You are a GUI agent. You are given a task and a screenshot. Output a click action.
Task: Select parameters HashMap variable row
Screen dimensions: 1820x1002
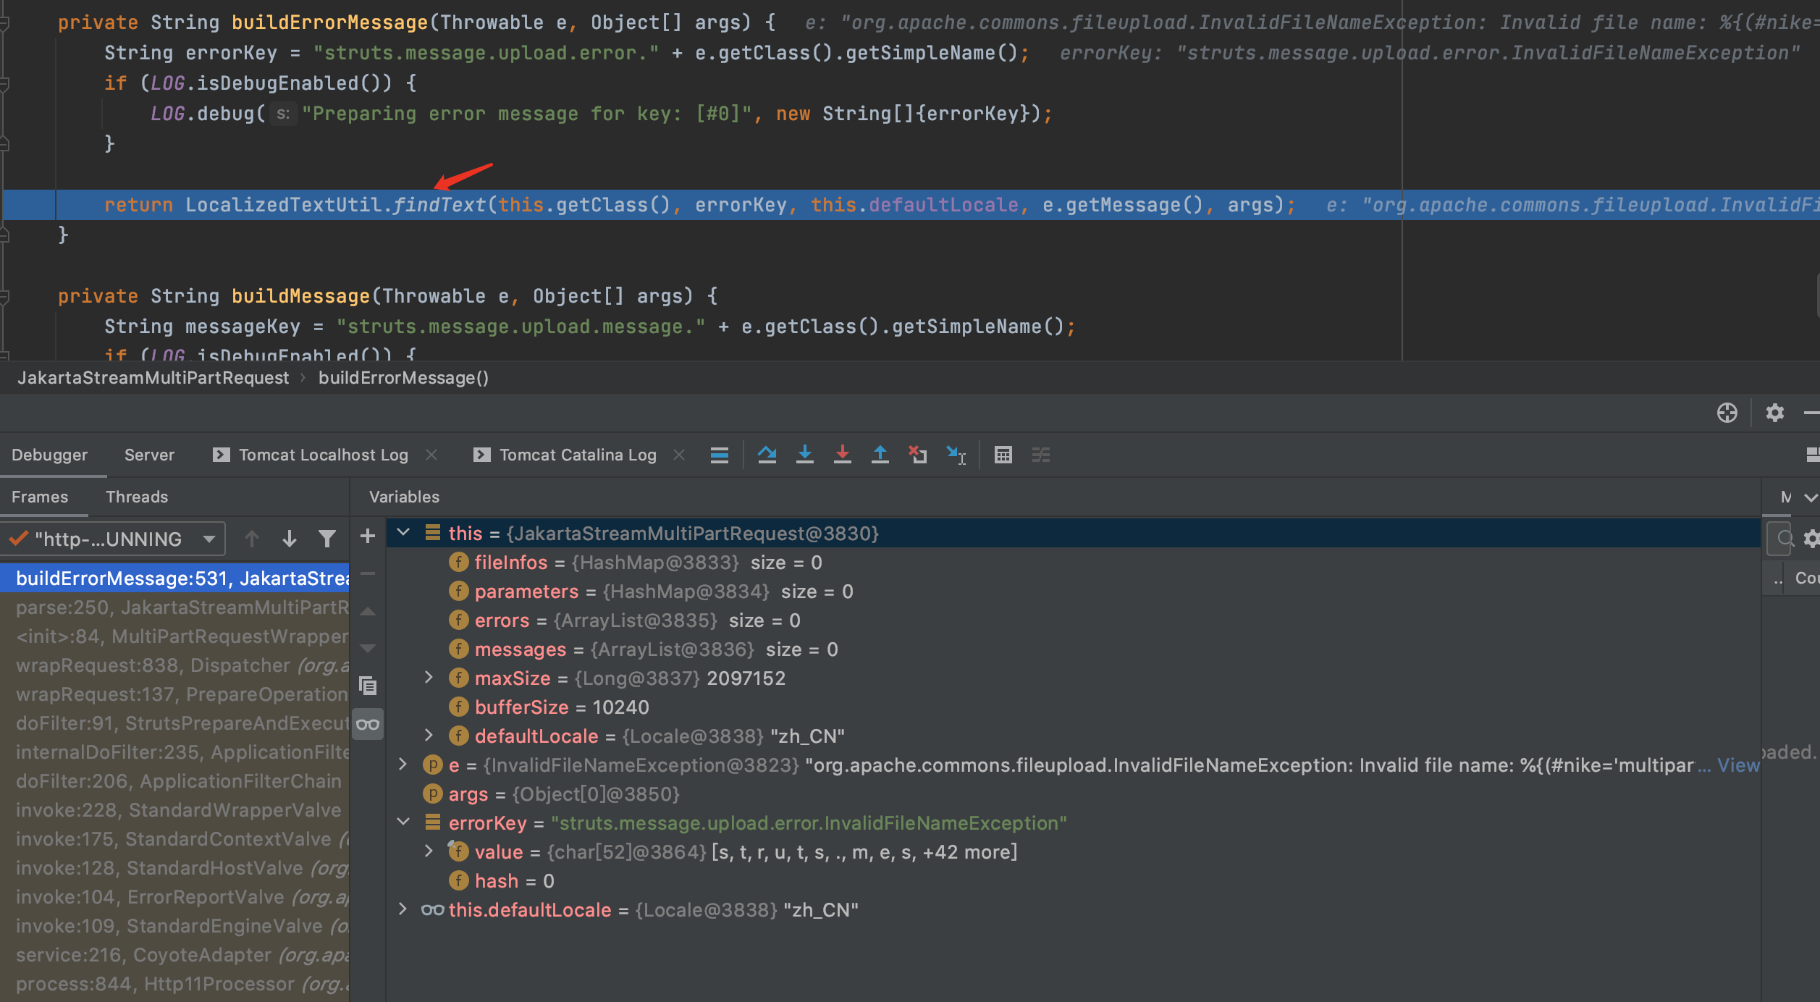point(1074,591)
